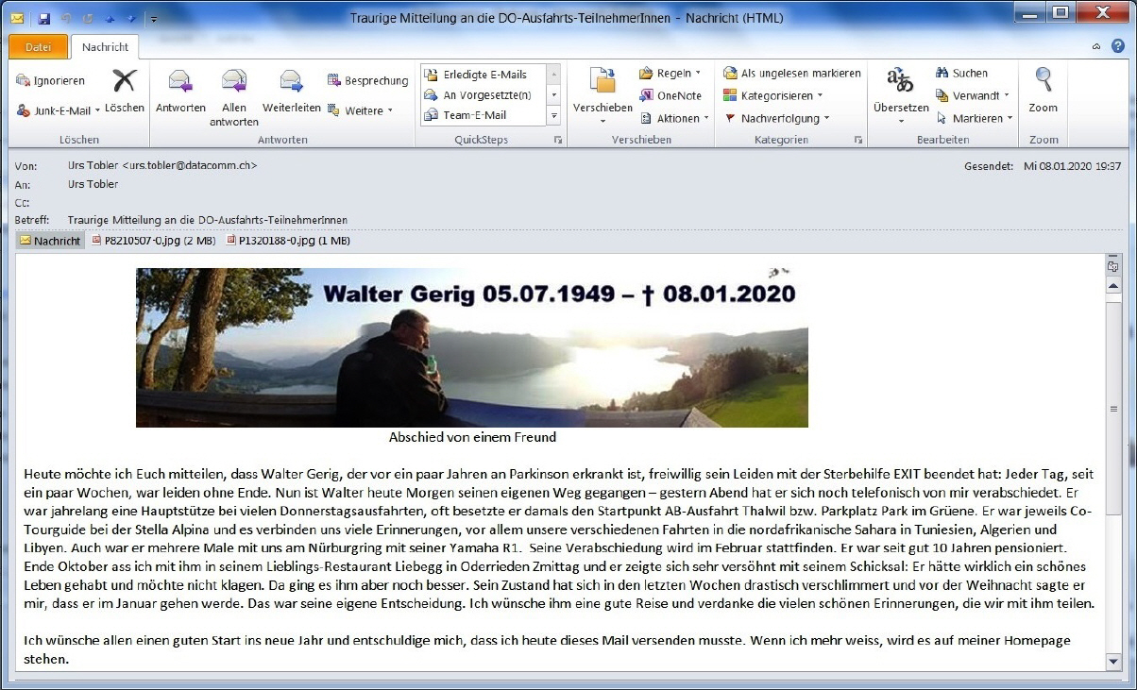Switch to the Nachricht ribbon tab
The image size is (1137, 690).
click(105, 47)
